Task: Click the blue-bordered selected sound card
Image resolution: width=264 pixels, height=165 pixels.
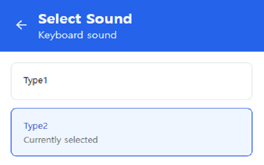Action: point(131,132)
